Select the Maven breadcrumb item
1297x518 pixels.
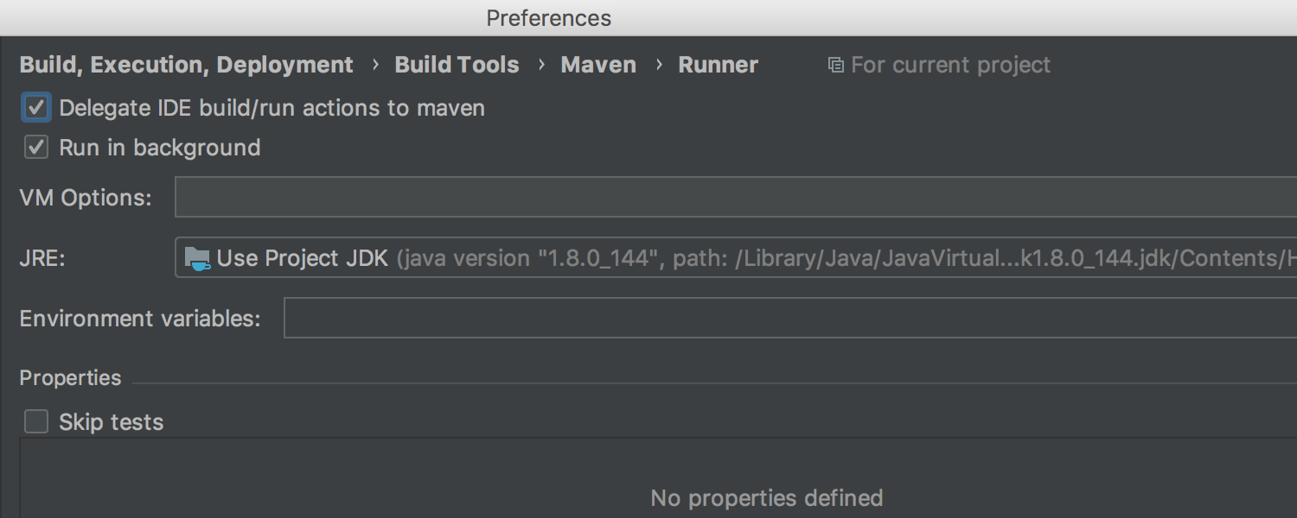click(598, 65)
